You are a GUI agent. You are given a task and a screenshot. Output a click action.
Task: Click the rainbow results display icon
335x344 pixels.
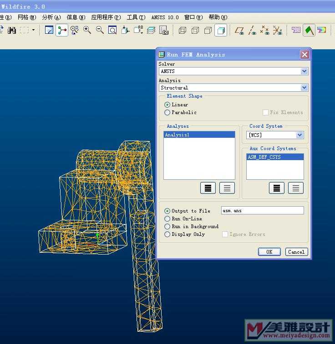[x=322, y=30]
